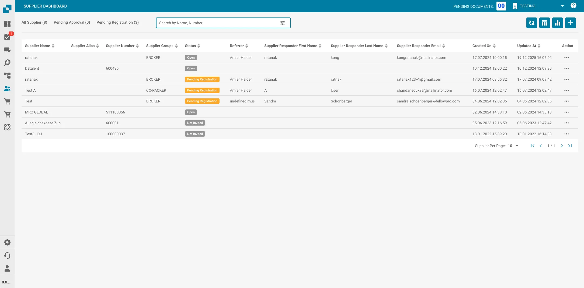
Task: Click the refresh supplier list icon
Action: pos(531,23)
